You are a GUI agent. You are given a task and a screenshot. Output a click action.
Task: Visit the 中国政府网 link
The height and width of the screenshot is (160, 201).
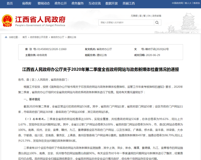pyautogui.click(x=177, y=3)
